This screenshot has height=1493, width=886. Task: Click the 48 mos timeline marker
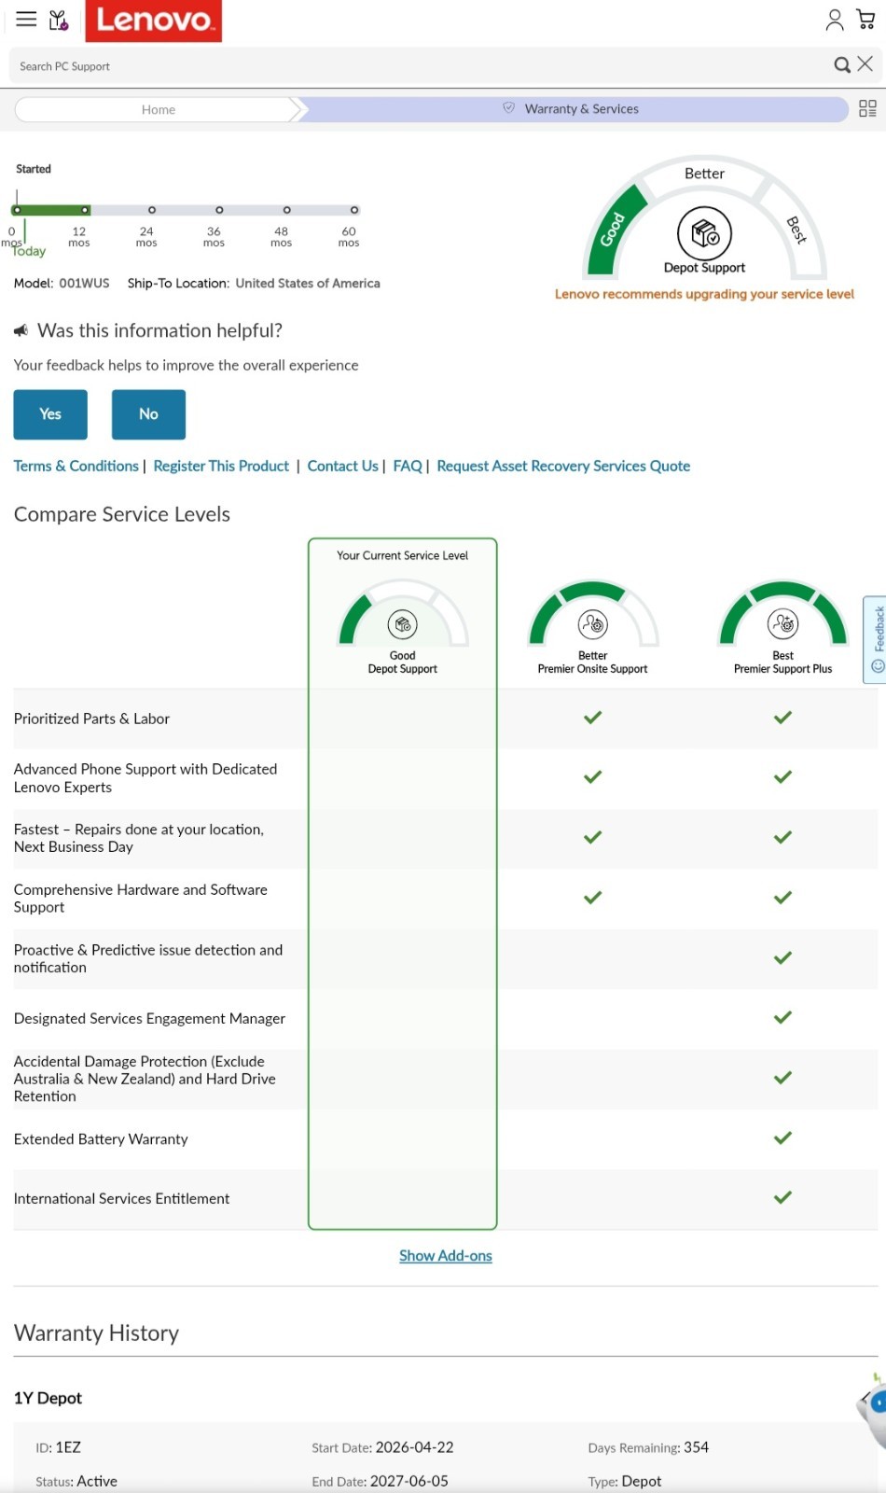pos(286,210)
